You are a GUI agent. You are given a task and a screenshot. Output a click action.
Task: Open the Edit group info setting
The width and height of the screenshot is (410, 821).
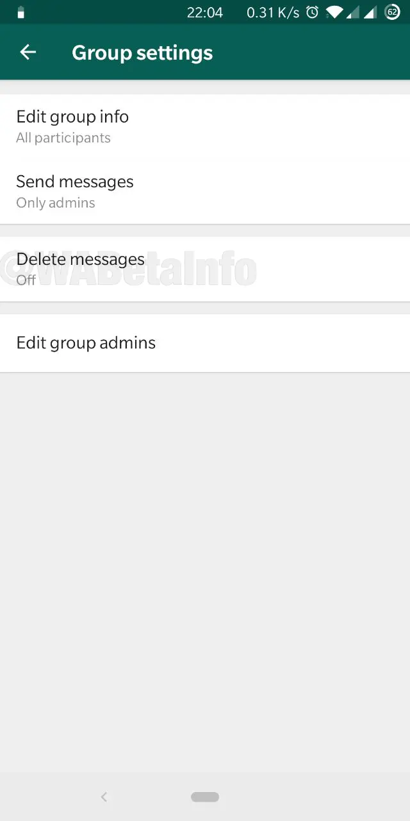pos(205,126)
